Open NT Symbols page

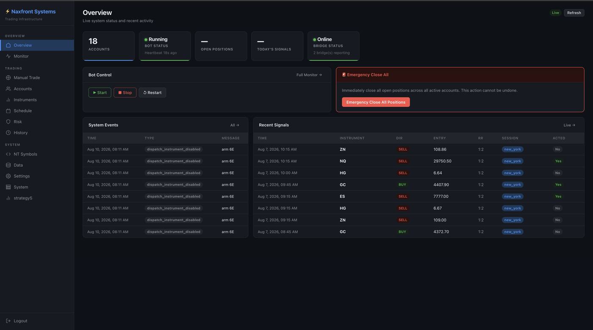37,154
